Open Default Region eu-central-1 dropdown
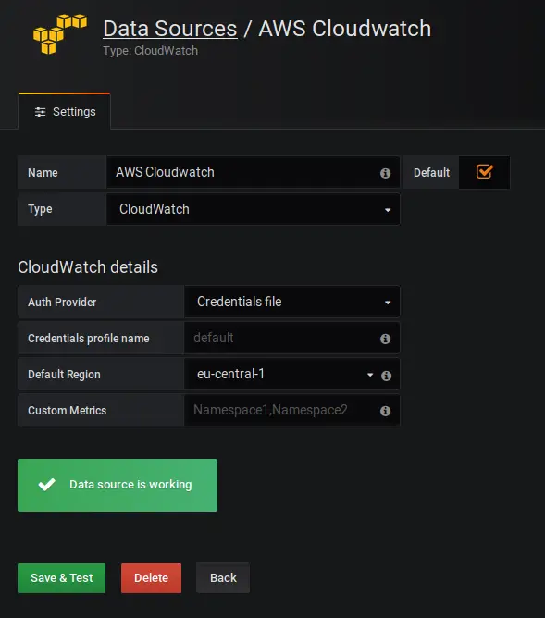The height and width of the screenshot is (618, 545). point(280,374)
